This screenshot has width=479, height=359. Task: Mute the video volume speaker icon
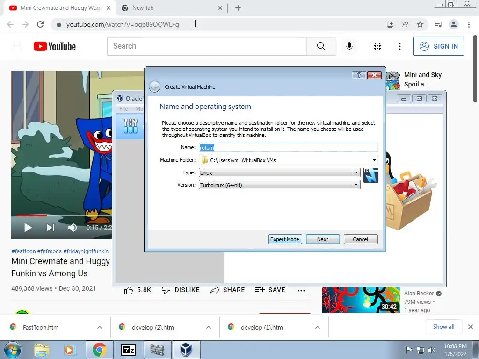click(x=73, y=228)
